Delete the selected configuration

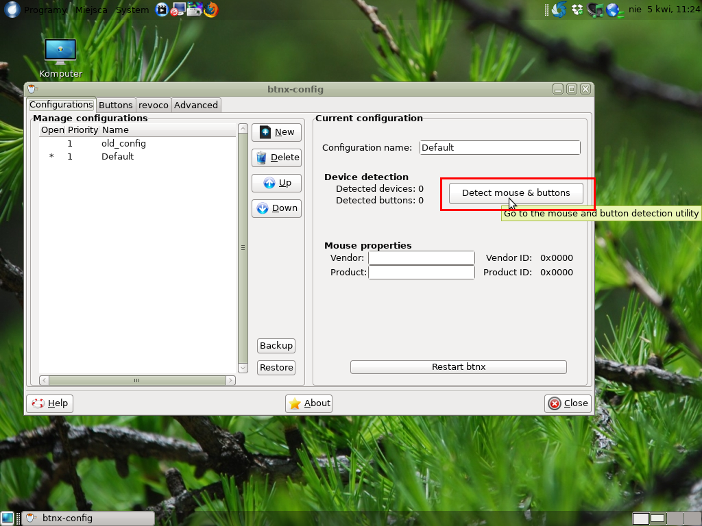[x=277, y=158]
